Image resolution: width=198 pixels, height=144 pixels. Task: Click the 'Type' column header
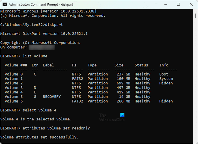click(92, 65)
